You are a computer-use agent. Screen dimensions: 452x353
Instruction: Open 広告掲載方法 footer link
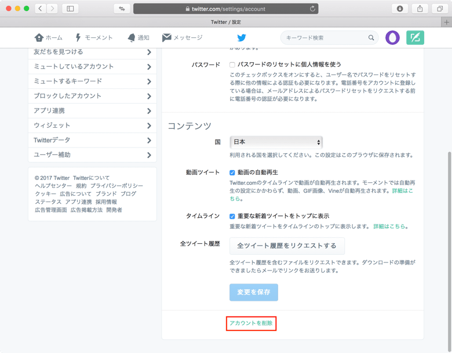pos(86,210)
